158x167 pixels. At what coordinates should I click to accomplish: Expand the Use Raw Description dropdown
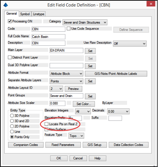coord(130,43)
